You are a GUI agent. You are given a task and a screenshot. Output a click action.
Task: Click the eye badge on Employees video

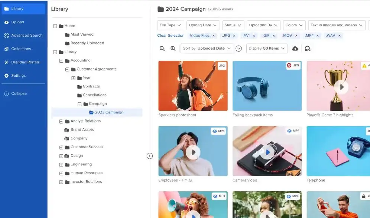214,131
